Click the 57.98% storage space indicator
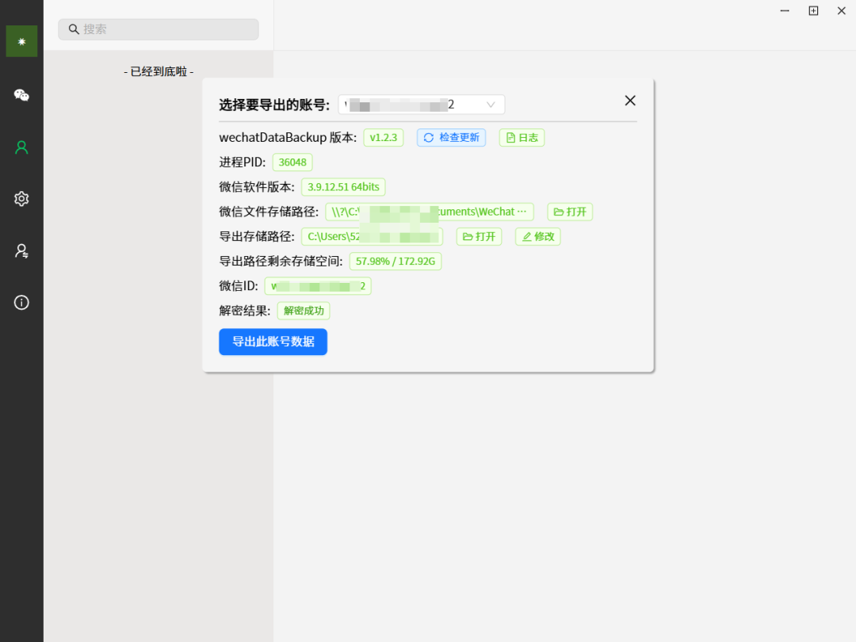Viewport: 856px width, 642px height. click(396, 261)
